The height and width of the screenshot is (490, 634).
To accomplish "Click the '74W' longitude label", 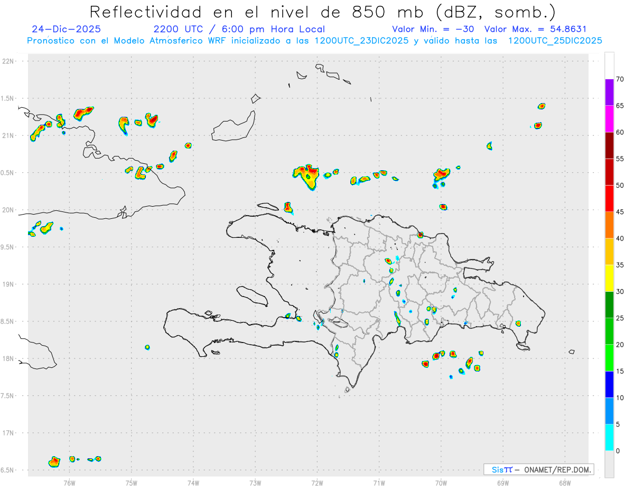I will 193,483.
